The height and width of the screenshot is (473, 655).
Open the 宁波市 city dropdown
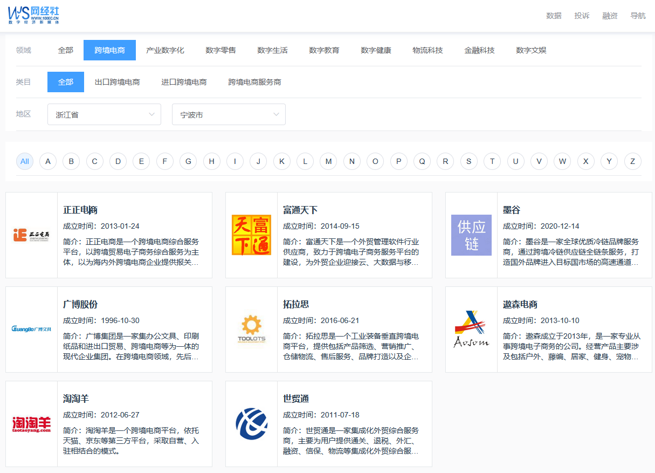[x=229, y=114]
